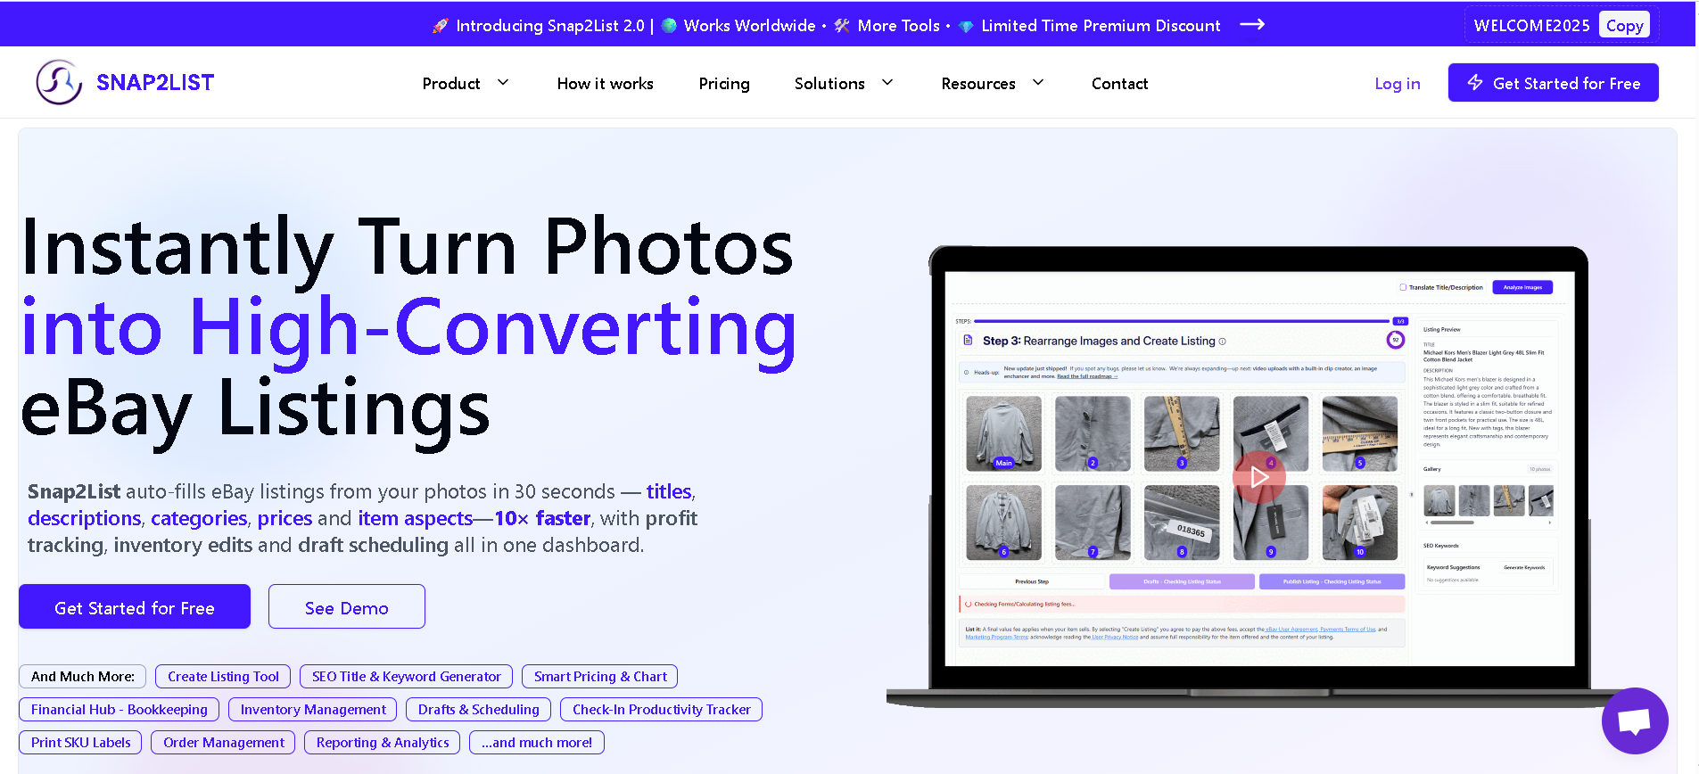Screen dimensions: 1699x774
Task: Click the prices link in hero text
Action: (285, 518)
